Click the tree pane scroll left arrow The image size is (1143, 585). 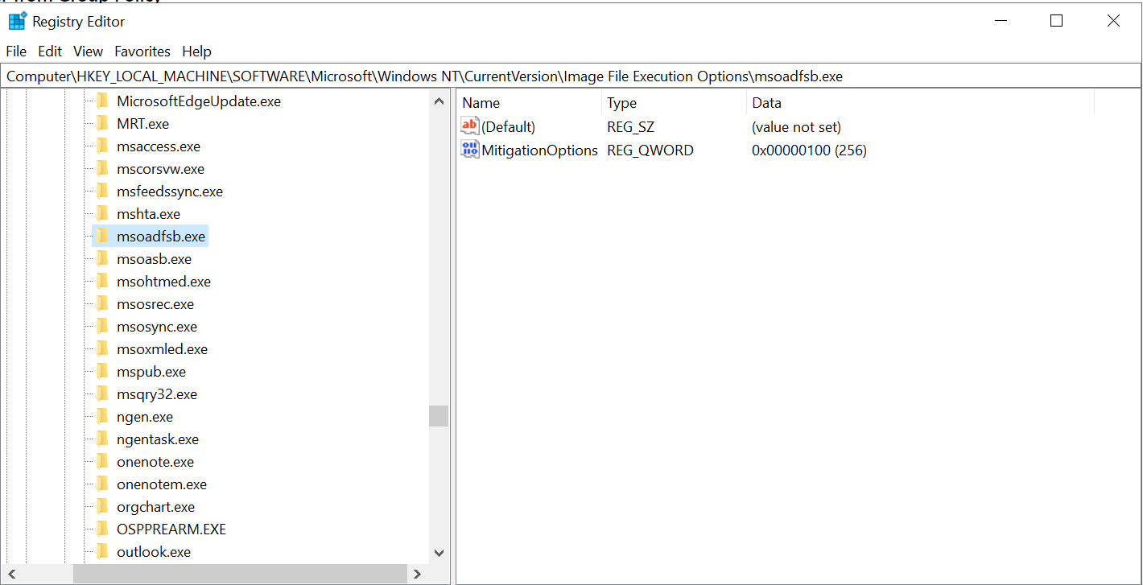(x=12, y=574)
